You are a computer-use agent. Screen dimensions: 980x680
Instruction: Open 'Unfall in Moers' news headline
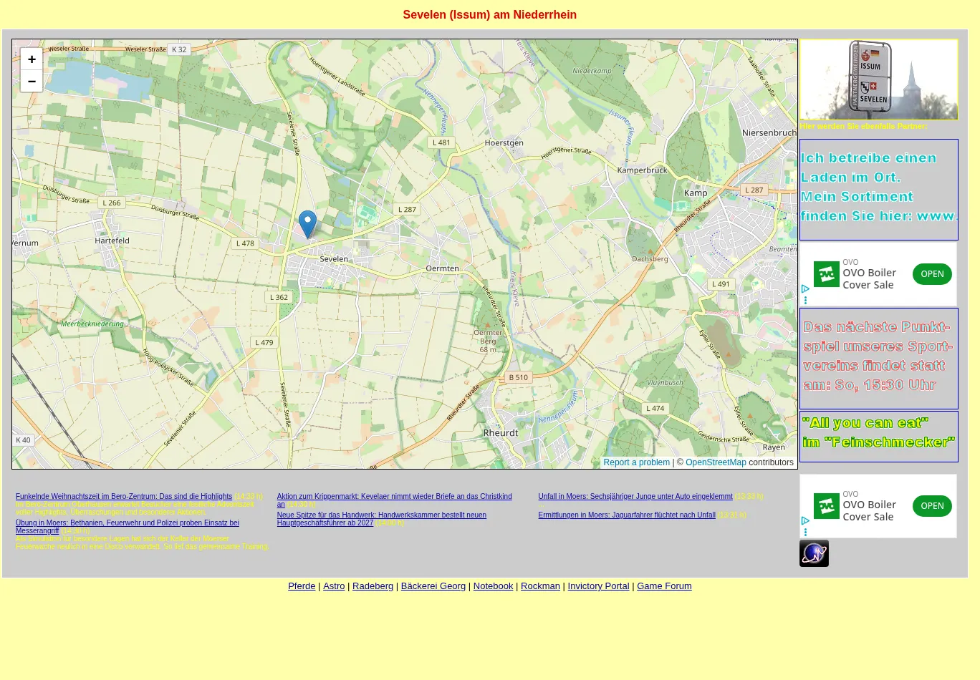(x=635, y=497)
